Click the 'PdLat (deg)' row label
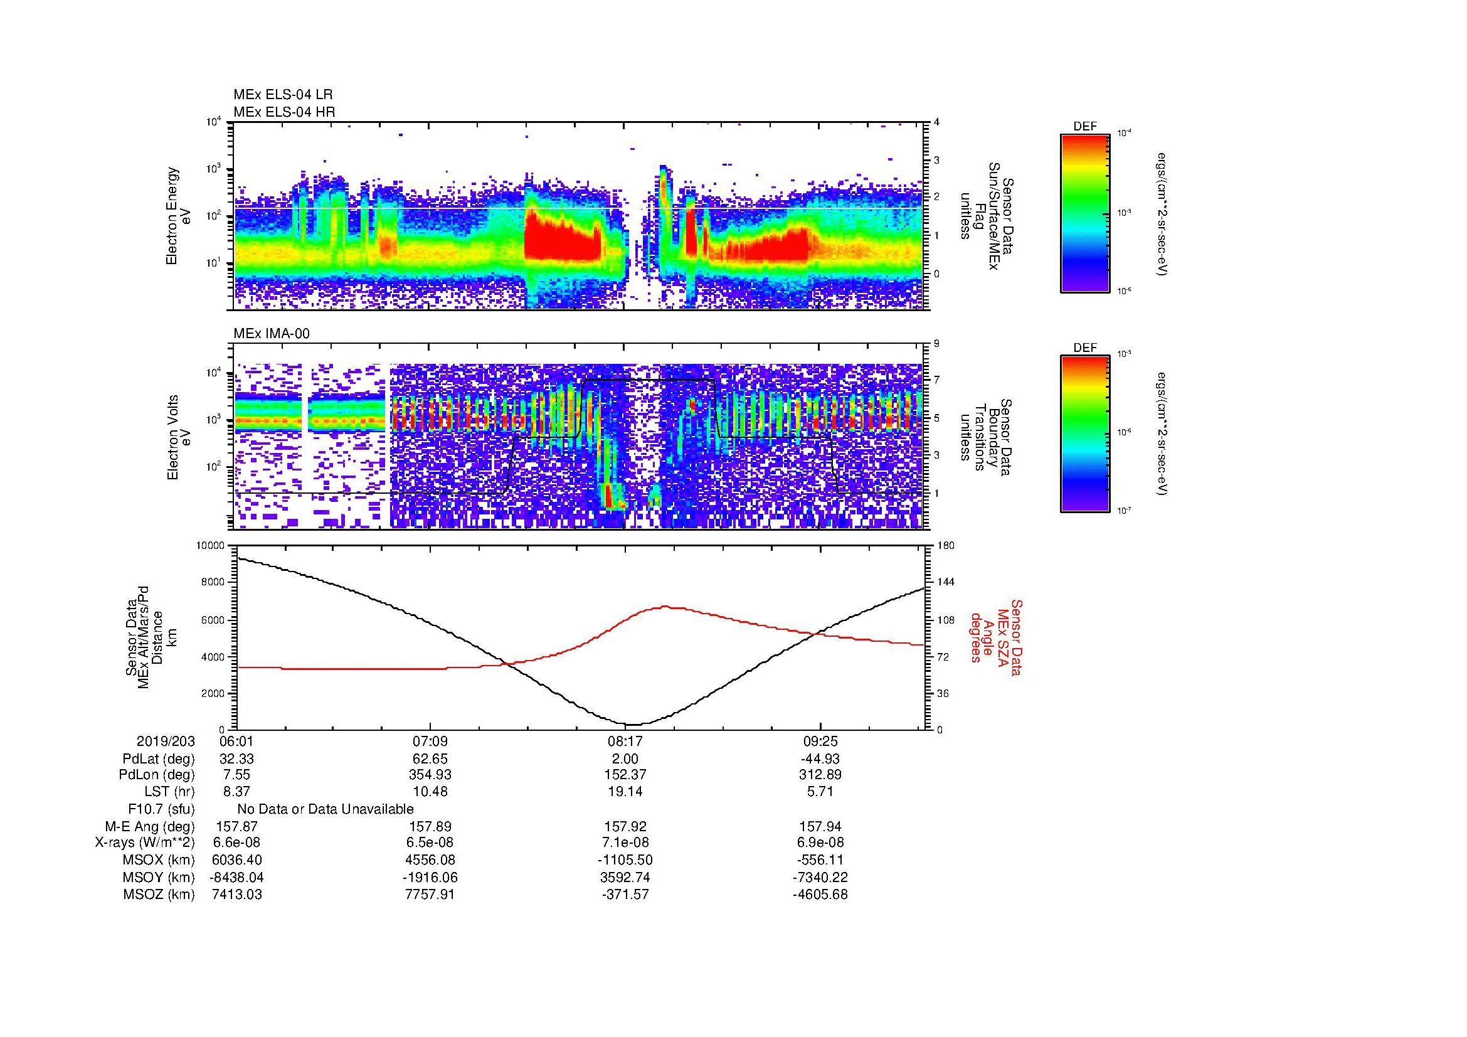1467x1037 pixels. pos(159,759)
